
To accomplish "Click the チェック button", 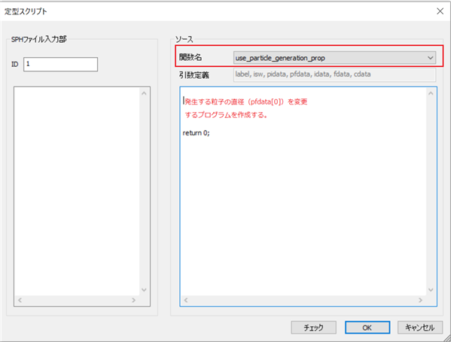I will (313, 328).
